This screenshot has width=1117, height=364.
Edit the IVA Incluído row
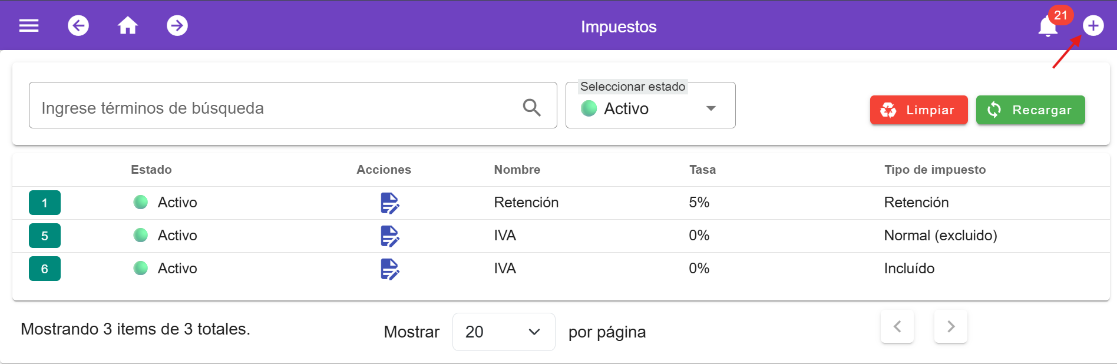[390, 269]
